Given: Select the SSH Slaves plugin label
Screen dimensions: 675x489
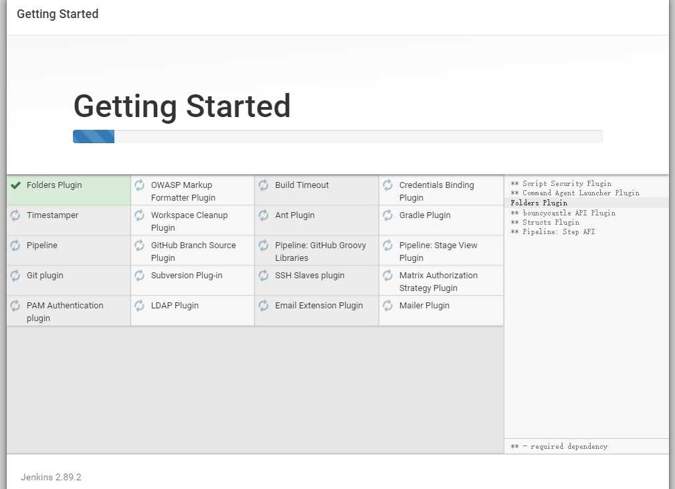Looking at the screenshot, I should (x=310, y=276).
